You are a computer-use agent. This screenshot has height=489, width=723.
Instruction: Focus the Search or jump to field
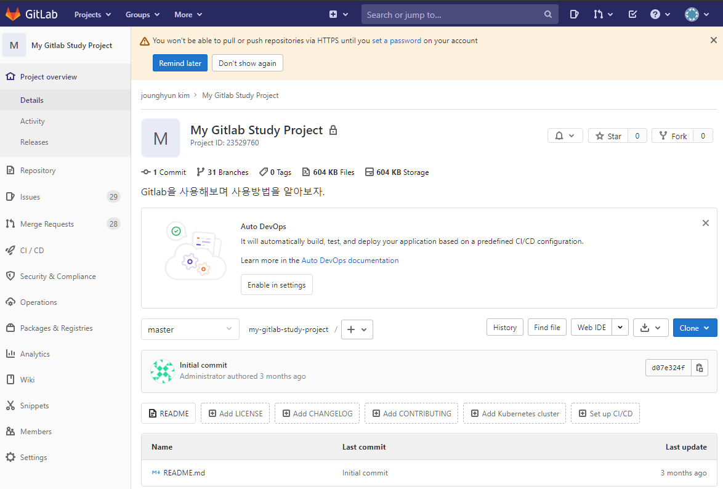459,15
